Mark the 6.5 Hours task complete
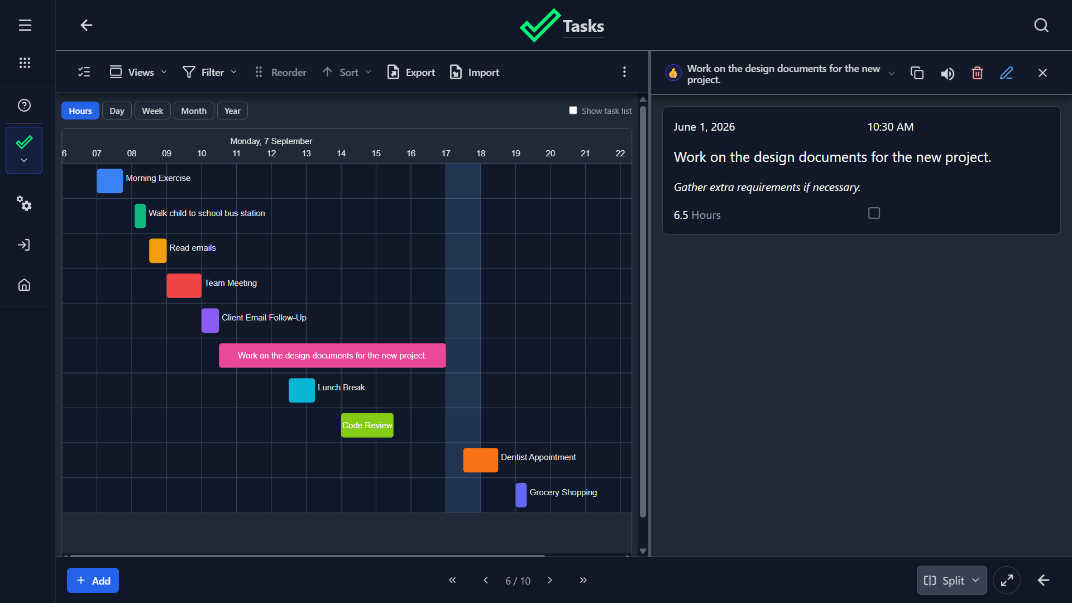 click(x=874, y=213)
